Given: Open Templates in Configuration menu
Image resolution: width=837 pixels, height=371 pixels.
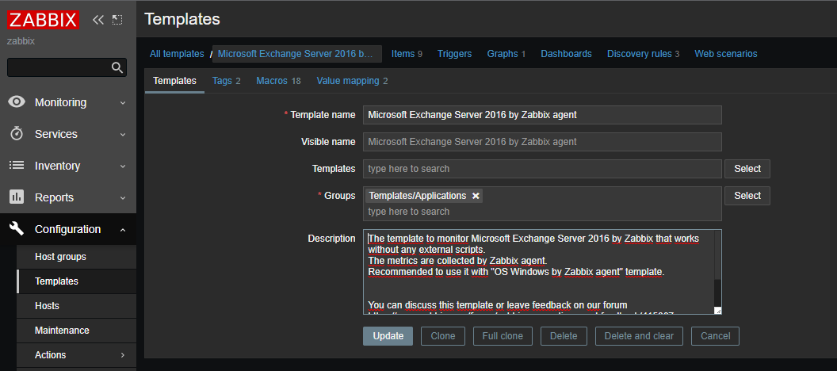Looking at the screenshot, I should coord(76,281).
